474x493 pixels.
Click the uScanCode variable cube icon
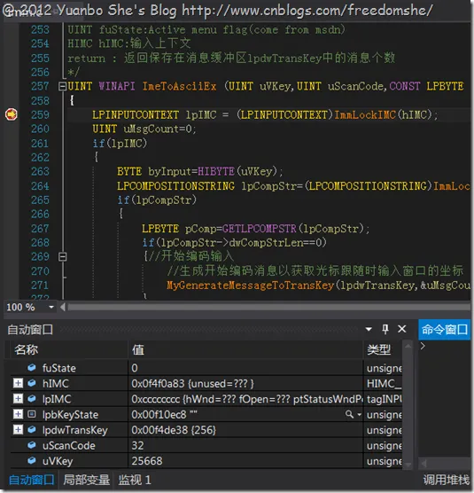point(31,445)
